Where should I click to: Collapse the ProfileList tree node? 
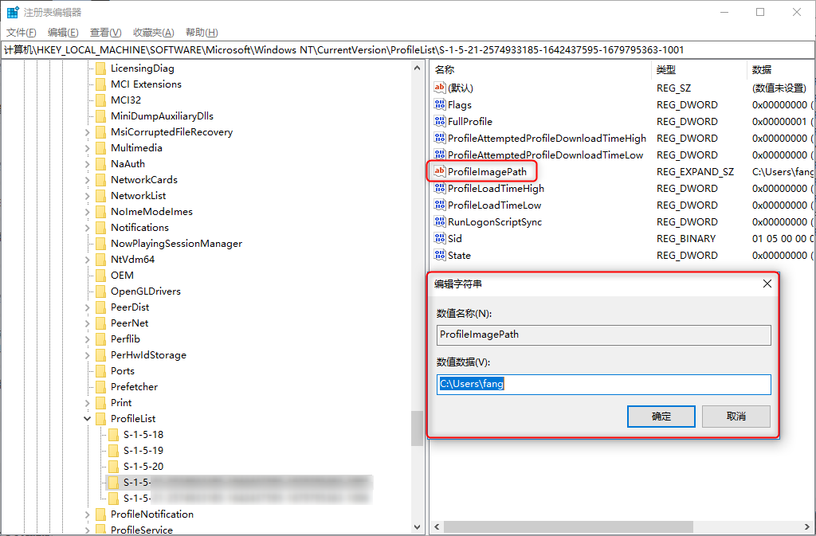87,418
